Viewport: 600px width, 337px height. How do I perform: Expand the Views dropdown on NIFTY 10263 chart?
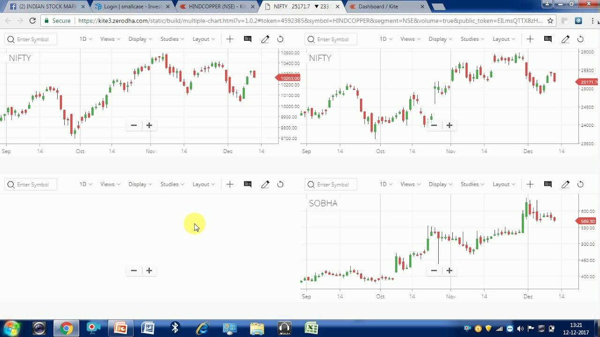coord(110,39)
